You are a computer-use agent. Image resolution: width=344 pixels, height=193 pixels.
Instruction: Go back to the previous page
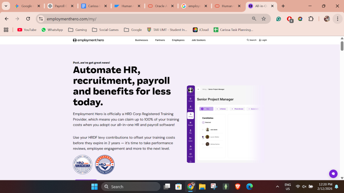click(7, 19)
